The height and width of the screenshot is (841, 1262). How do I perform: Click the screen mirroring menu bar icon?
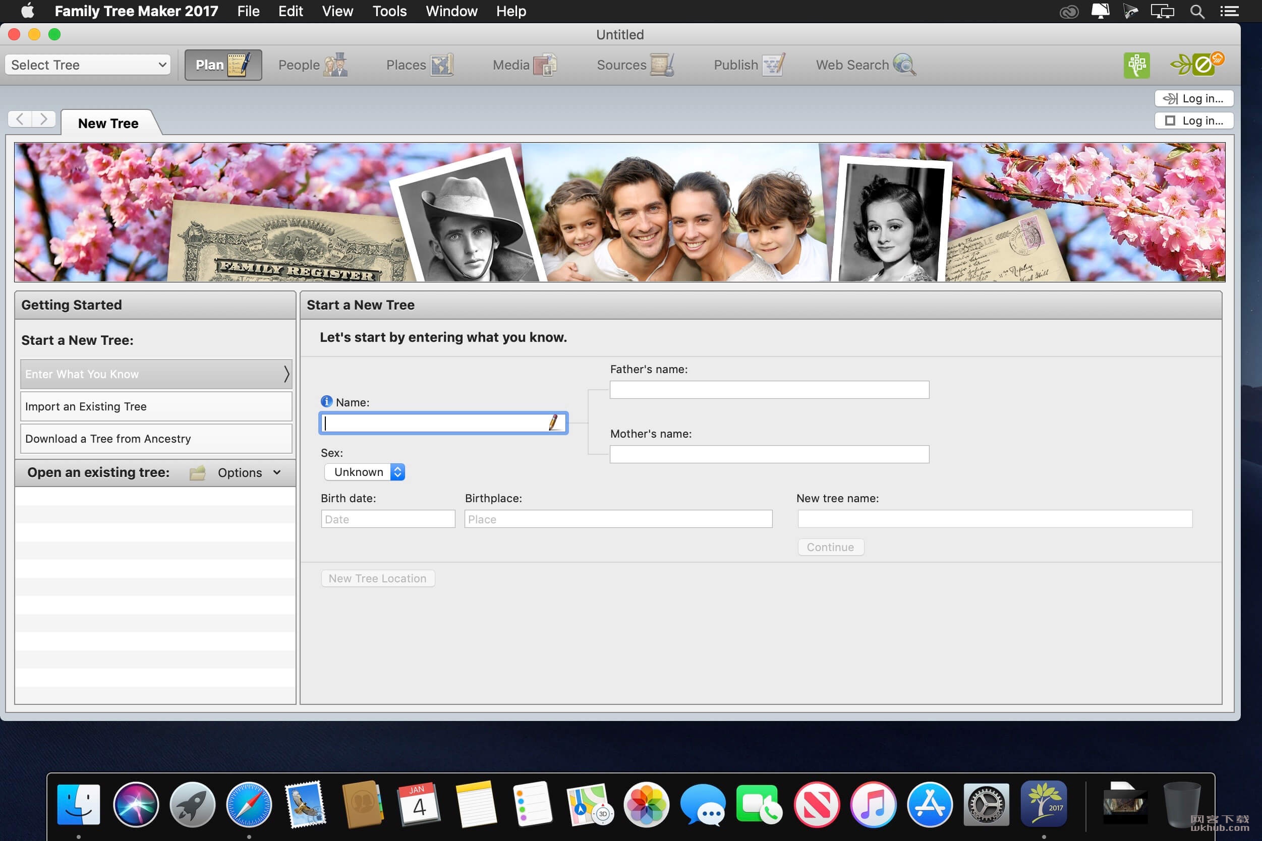[x=1162, y=11]
